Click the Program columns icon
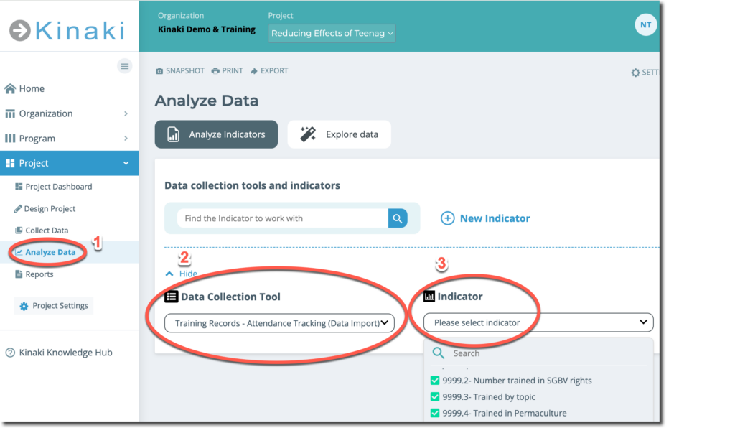Viewport: 735px width, 428px height. 10,139
